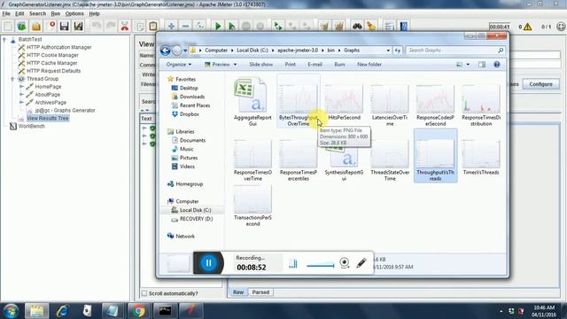
Task: Toggle the Explorer preview pane icon
Action: pos(482,65)
